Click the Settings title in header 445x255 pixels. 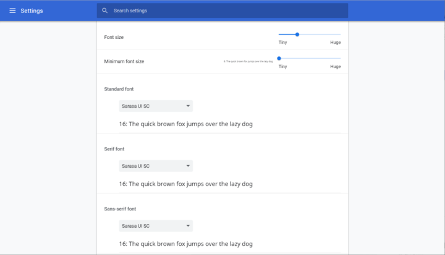tap(32, 11)
